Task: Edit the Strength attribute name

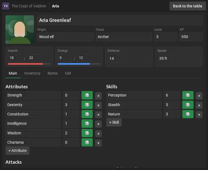Action: coord(33,95)
